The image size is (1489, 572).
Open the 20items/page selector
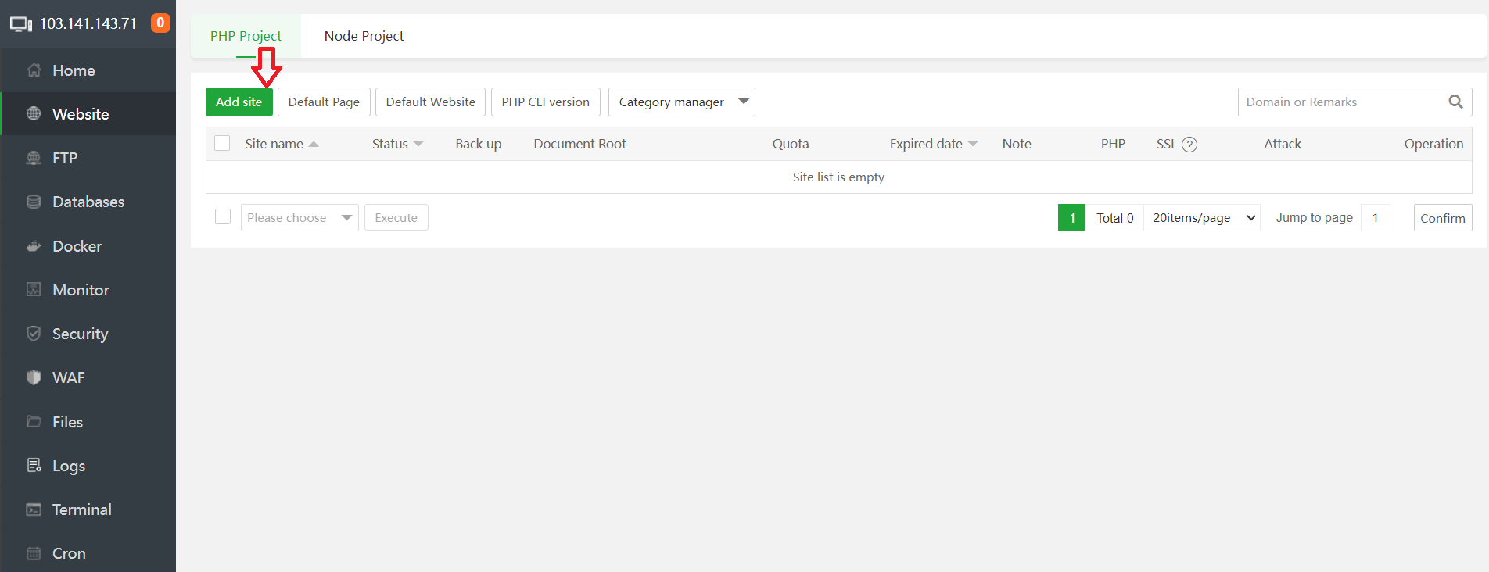click(x=1202, y=218)
